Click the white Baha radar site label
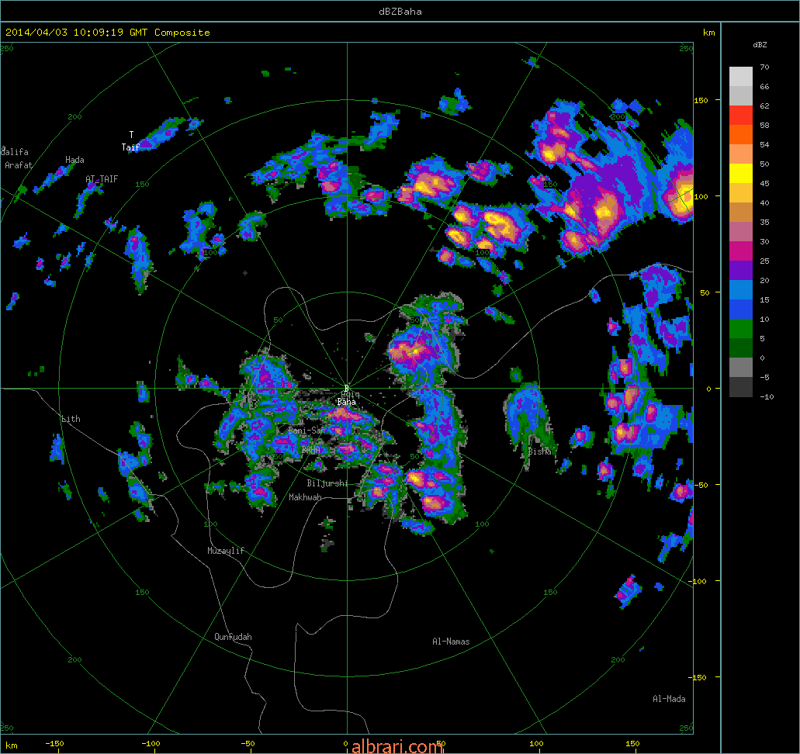The height and width of the screenshot is (754, 800). pos(346,402)
